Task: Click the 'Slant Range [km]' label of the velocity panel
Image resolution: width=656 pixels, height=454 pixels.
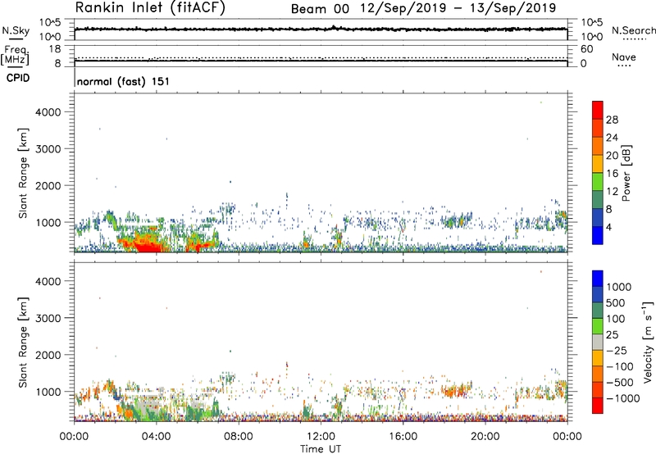Action: click(23, 343)
